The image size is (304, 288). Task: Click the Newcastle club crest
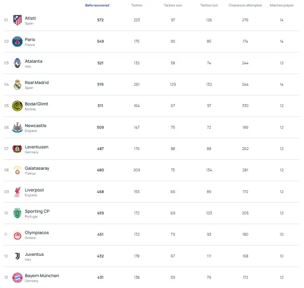tap(17, 128)
